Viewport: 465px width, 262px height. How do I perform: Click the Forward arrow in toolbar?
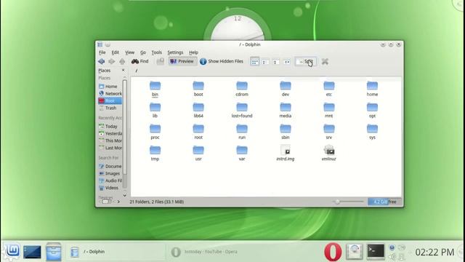click(x=111, y=61)
